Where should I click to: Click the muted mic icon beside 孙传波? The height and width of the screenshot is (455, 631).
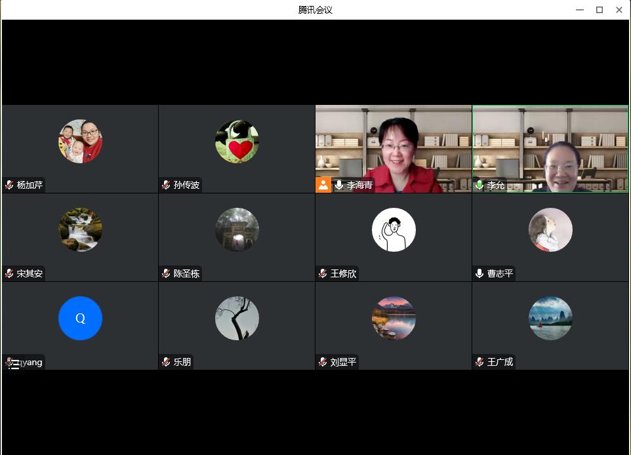(x=166, y=185)
